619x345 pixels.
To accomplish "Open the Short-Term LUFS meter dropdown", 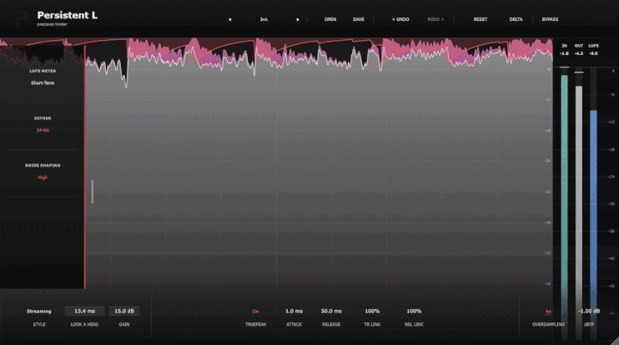I will 43,82.
